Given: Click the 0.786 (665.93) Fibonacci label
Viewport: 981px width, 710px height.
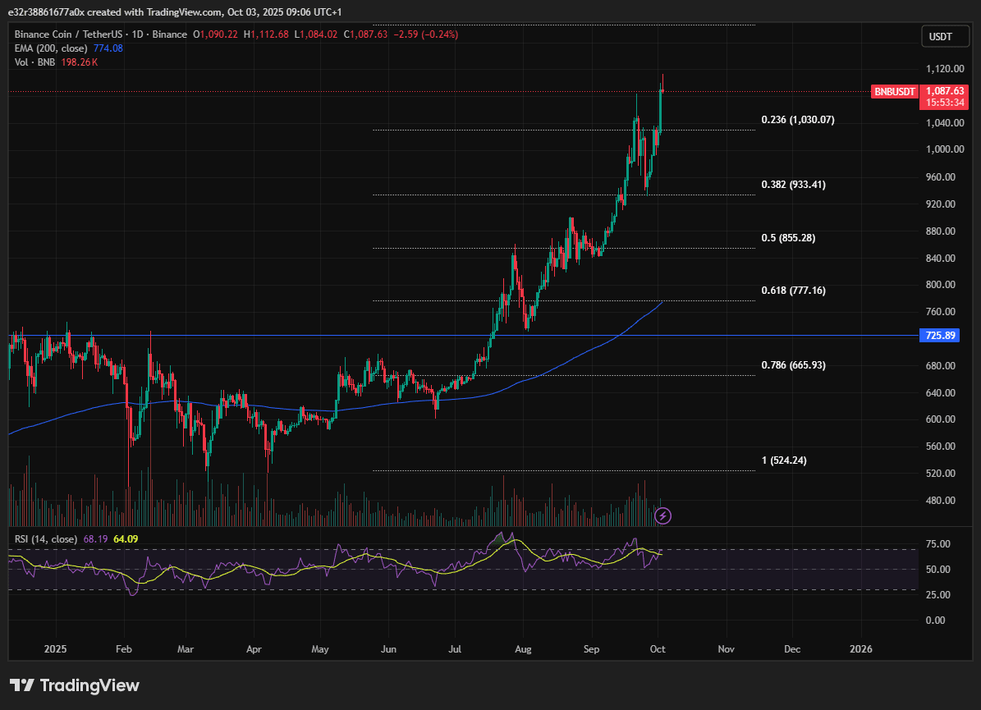Looking at the screenshot, I should pos(793,365).
